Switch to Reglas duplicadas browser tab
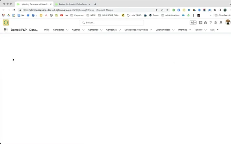Screen dimensions: 231x144 coord(73,4)
